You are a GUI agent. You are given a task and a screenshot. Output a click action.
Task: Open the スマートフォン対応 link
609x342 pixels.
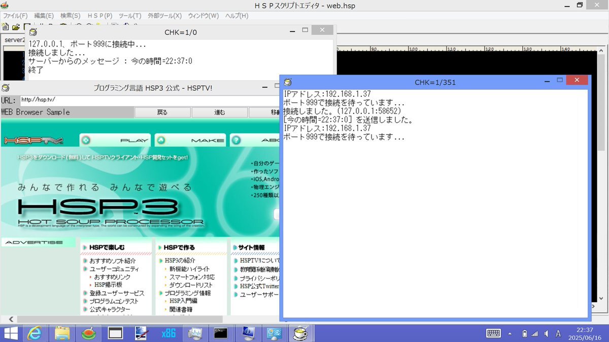[x=192, y=277]
